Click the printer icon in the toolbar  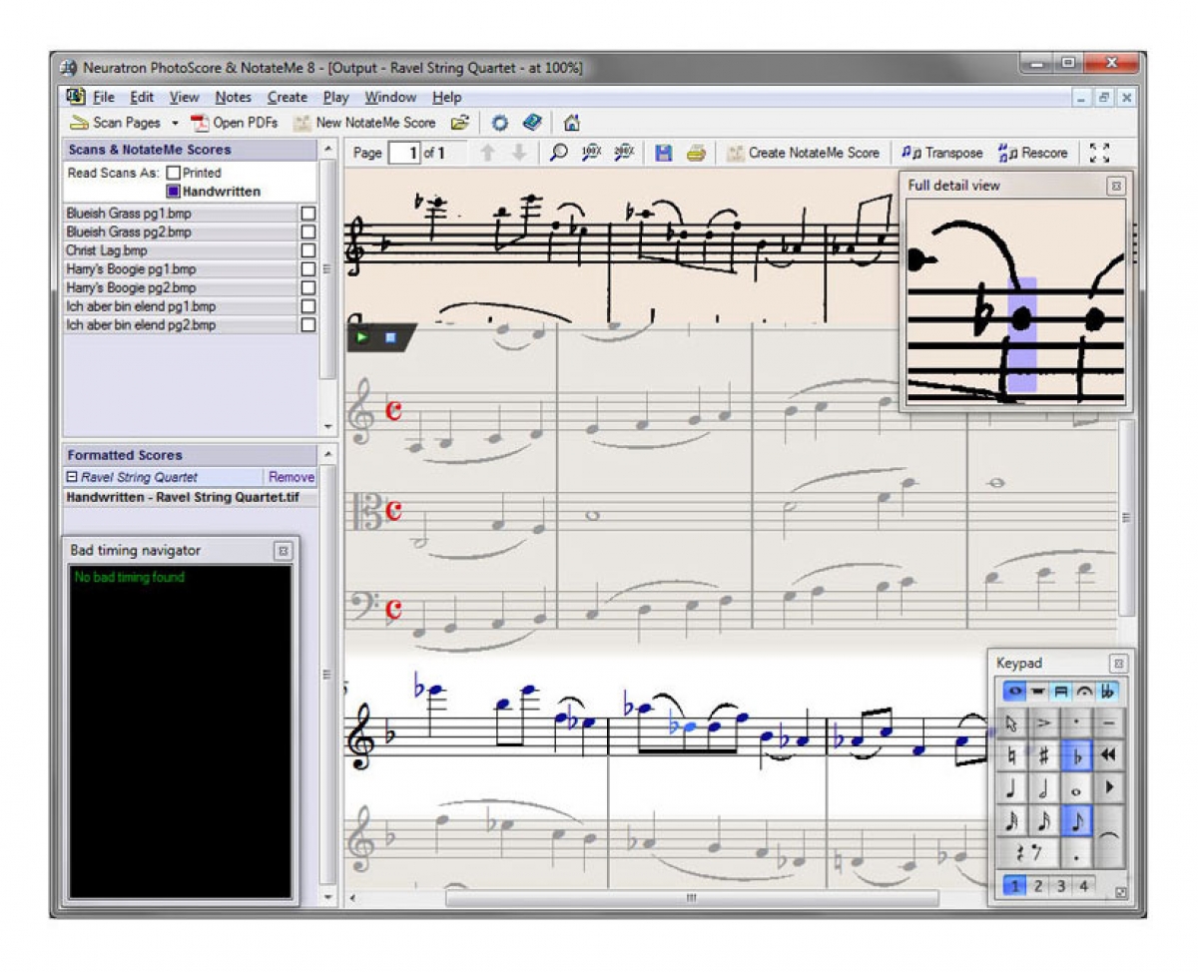(x=696, y=153)
